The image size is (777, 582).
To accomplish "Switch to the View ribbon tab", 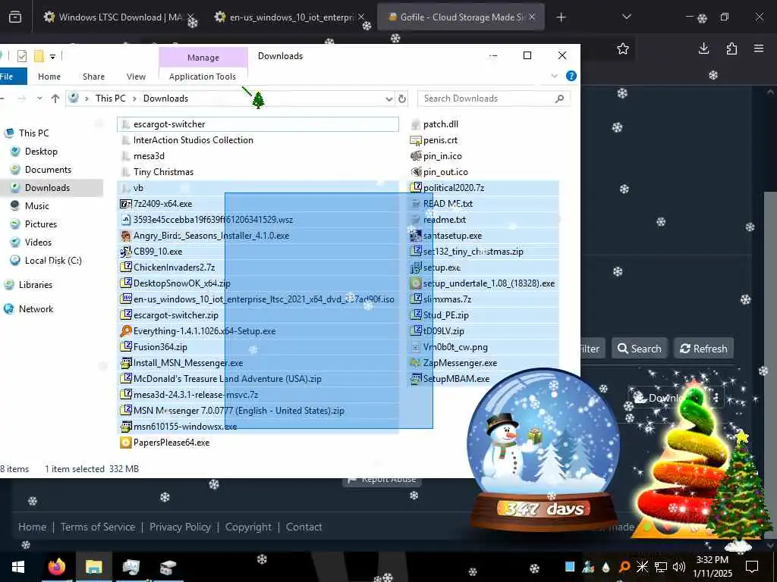I will pyautogui.click(x=136, y=77).
